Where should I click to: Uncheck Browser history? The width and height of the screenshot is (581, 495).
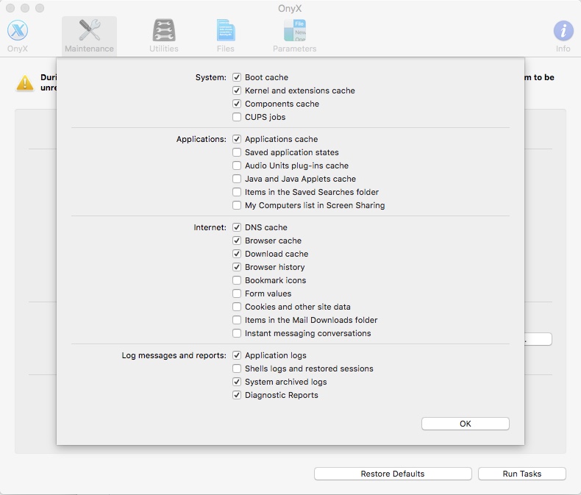coord(237,267)
